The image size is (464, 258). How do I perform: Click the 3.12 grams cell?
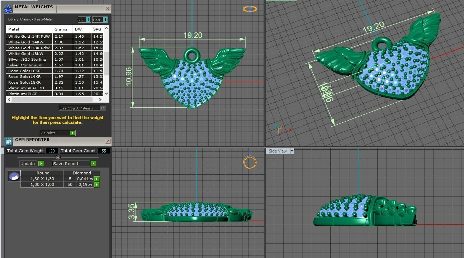(63, 88)
